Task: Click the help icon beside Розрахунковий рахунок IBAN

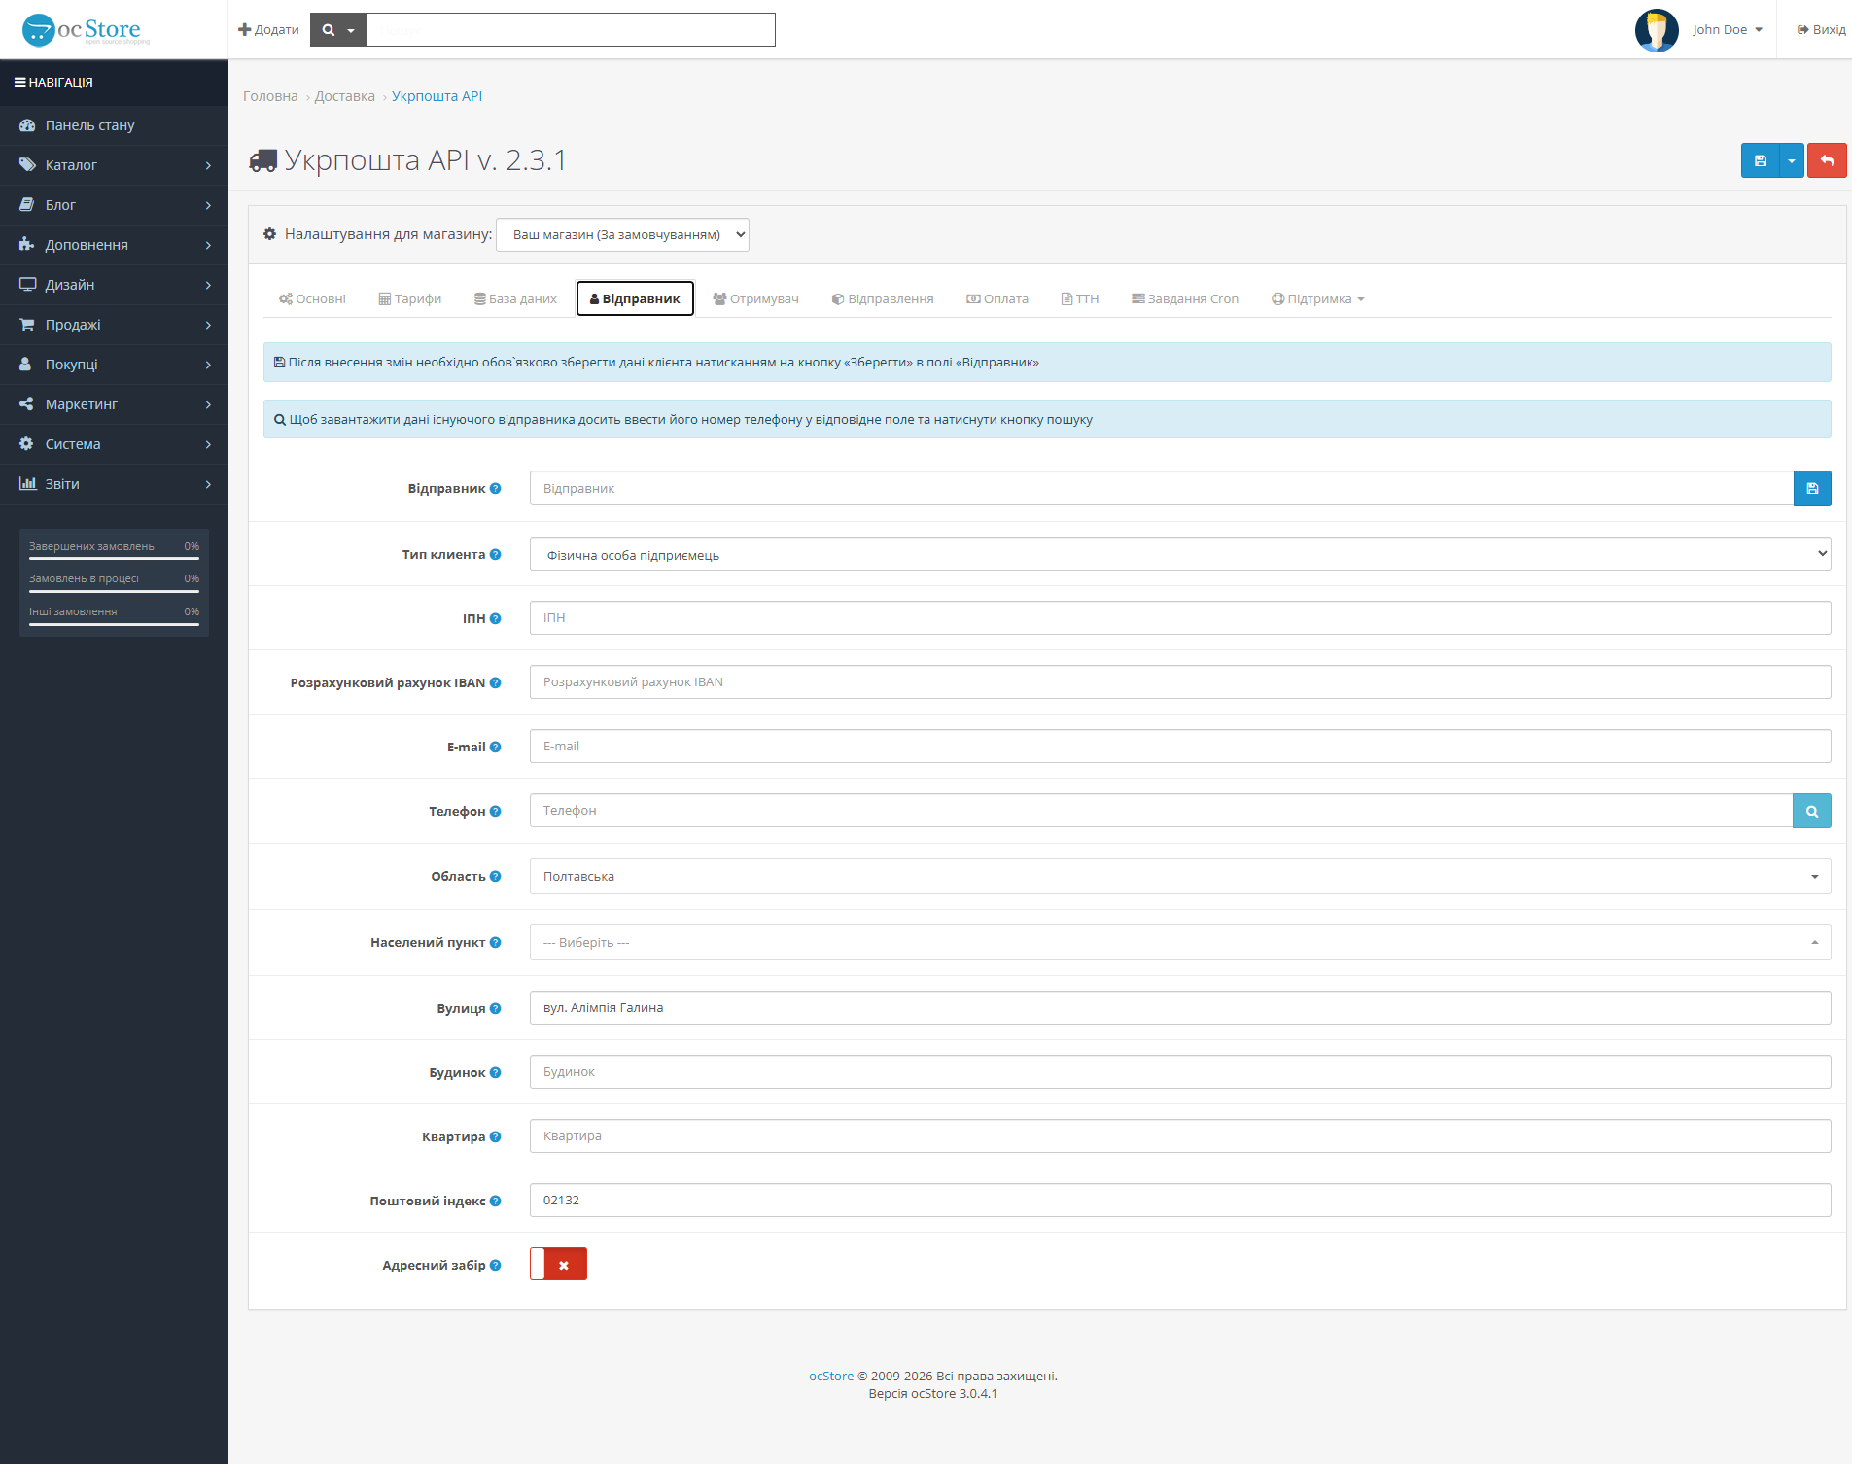Action: pos(496,682)
